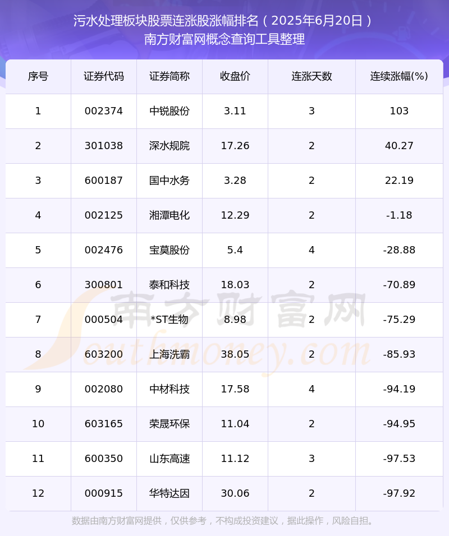
Task: Click closing price 5.4
Action: pos(235,250)
